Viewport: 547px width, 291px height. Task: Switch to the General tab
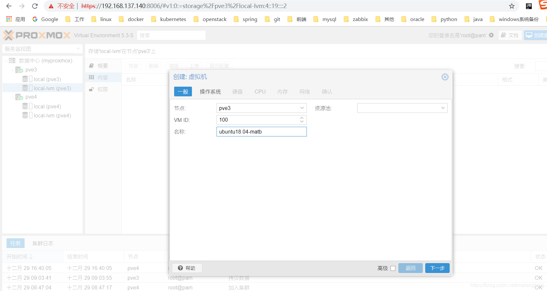pos(183,92)
